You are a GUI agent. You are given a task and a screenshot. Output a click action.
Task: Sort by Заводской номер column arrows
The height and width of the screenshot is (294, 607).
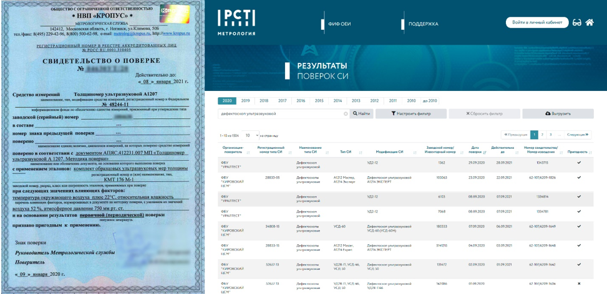click(462, 154)
